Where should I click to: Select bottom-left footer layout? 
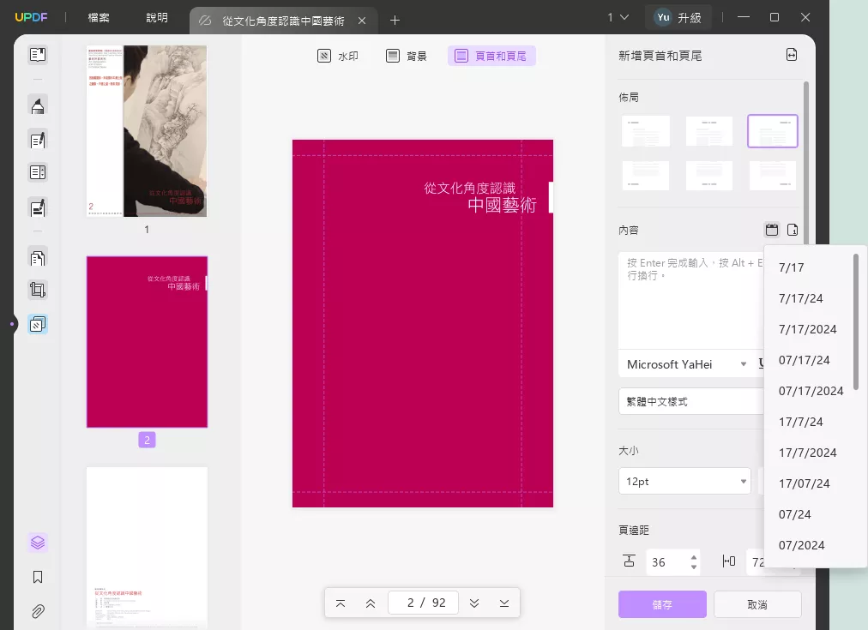tap(646, 176)
